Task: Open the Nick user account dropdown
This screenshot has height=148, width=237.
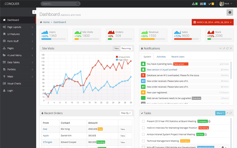Action: point(226,4)
